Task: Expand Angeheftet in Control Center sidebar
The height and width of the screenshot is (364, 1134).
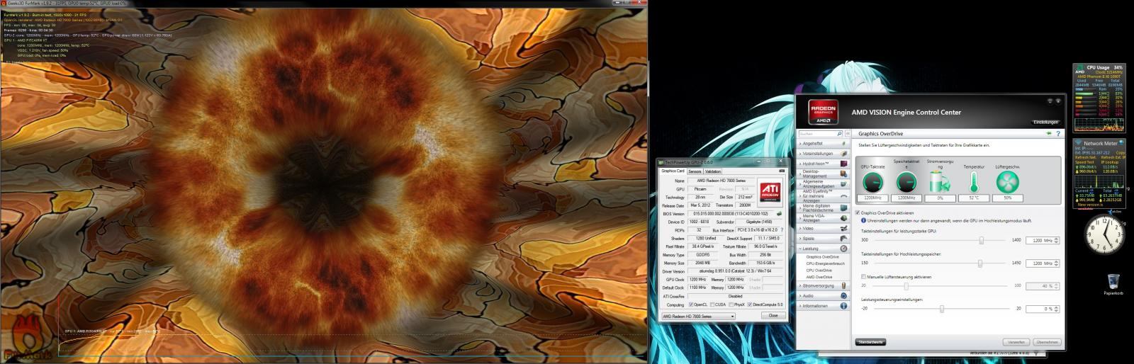Action: pyautogui.click(x=824, y=143)
